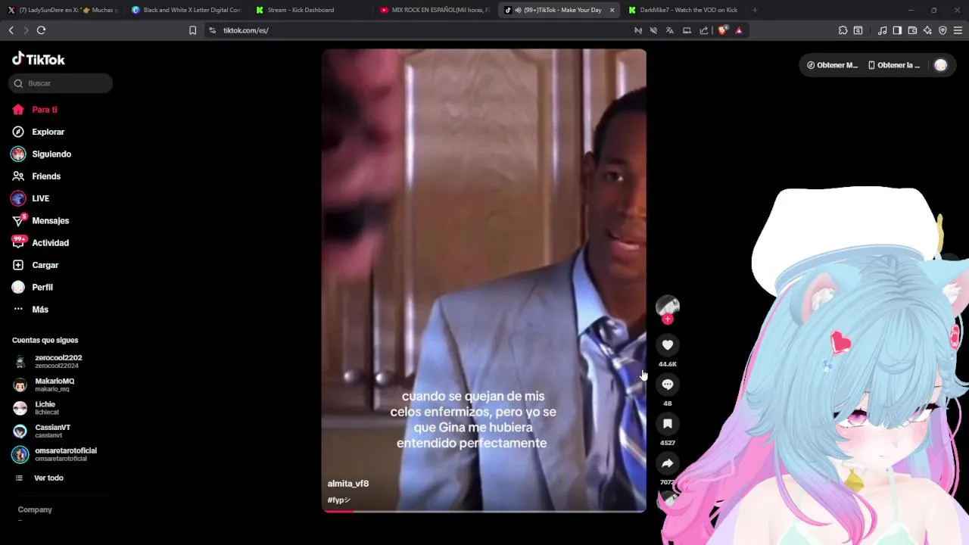Click the #fyp hashtag on the video
969x545 pixels.
pyautogui.click(x=338, y=500)
